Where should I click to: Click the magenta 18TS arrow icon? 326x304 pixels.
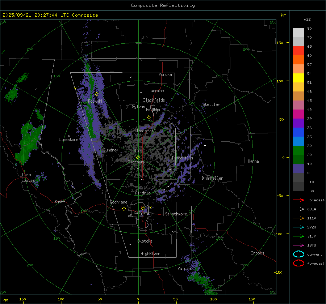tap(298, 245)
